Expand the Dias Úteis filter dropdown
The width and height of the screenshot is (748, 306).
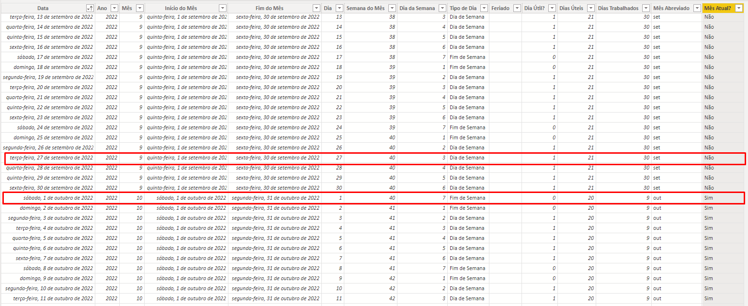pos(590,8)
